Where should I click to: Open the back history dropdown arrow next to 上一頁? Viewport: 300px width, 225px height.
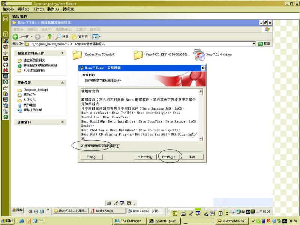pos(32,37)
